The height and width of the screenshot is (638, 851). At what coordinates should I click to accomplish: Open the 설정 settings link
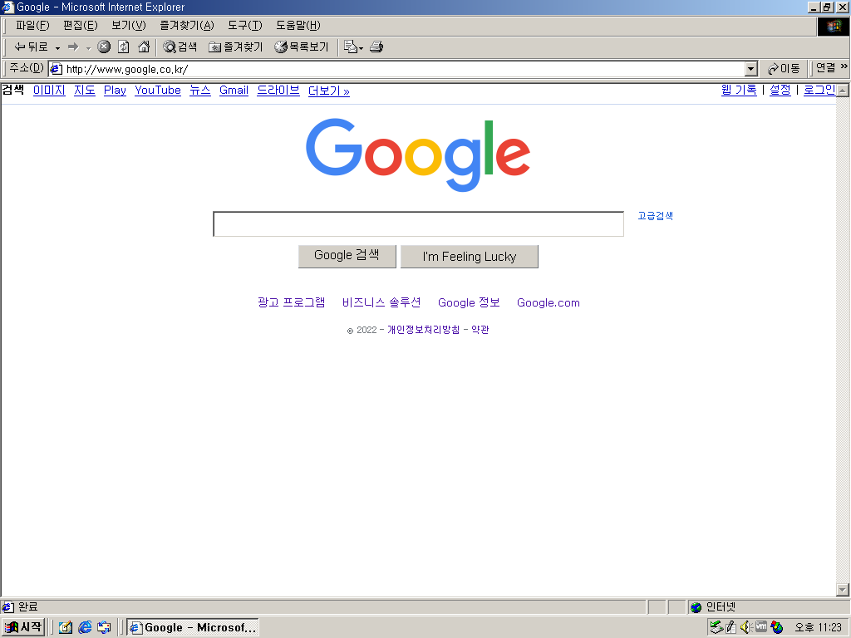click(x=780, y=90)
